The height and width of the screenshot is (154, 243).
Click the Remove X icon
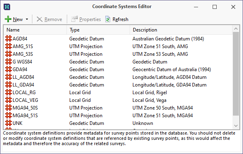40,19
